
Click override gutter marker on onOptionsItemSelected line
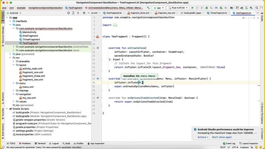98,98
